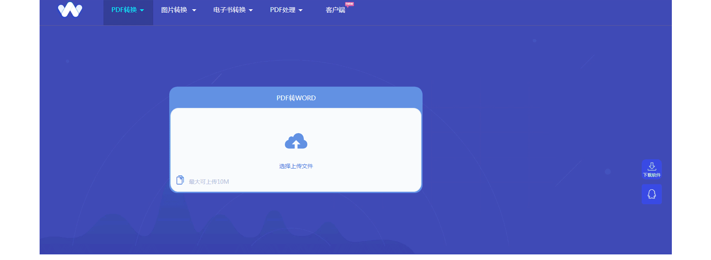Image resolution: width=711 pixels, height=260 pixels.
Task: Click the new badge above 客户端
Action: (349, 4)
